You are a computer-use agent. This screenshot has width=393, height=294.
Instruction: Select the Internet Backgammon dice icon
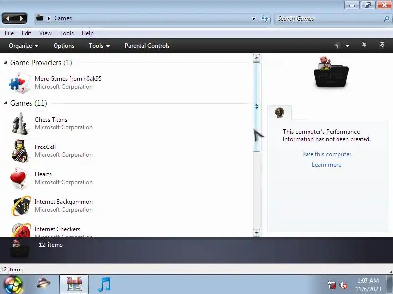click(x=21, y=205)
